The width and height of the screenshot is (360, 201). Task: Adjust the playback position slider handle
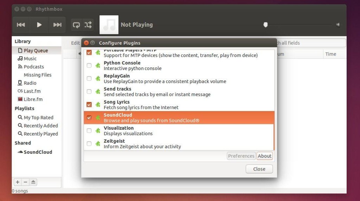pyautogui.click(x=265, y=25)
